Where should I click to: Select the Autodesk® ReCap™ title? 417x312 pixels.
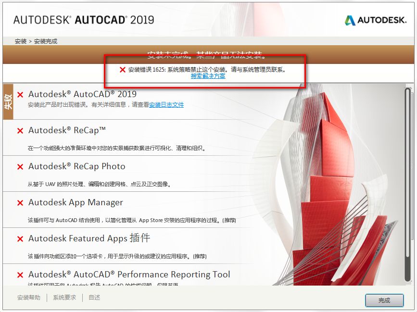pos(67,130)
